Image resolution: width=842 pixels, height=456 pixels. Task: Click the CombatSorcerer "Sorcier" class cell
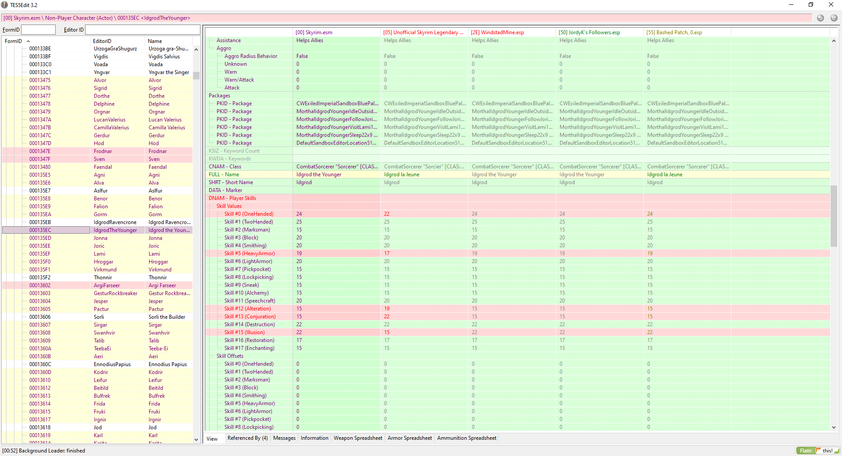pos(424,167)
